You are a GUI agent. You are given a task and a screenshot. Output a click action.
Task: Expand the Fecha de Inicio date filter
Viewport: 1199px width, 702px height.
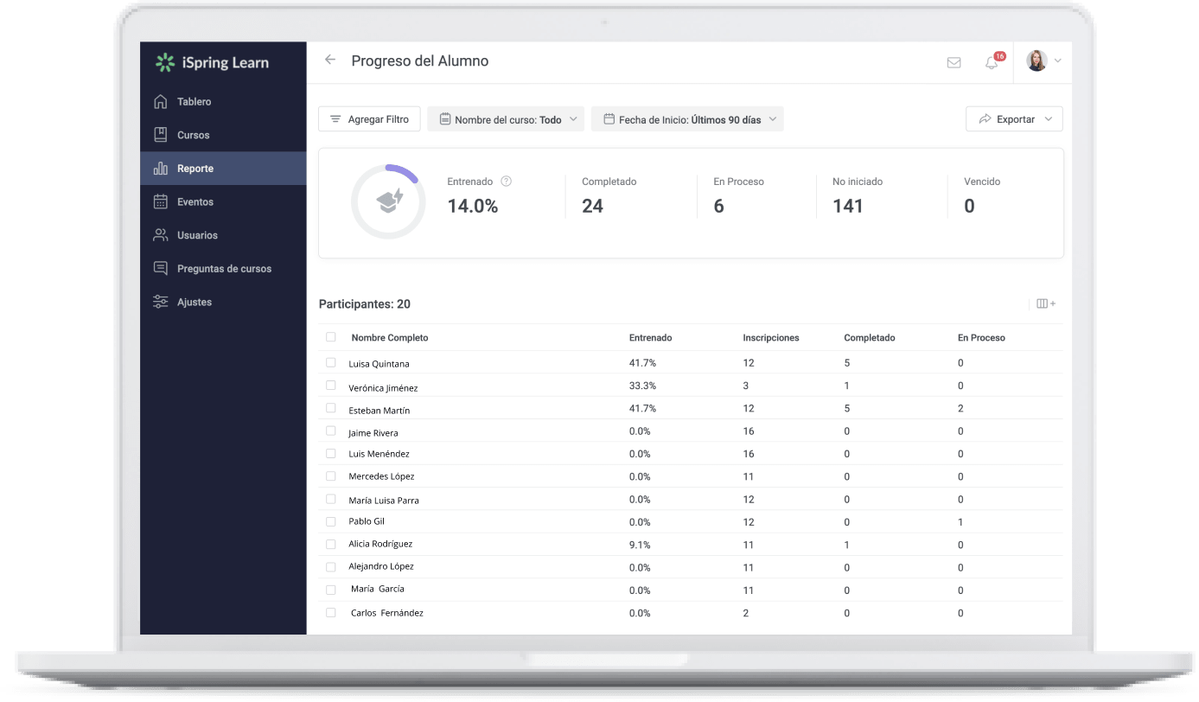[687, 118]
